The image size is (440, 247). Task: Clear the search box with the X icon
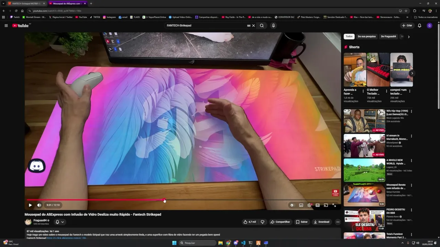pyautogui.click(x=254, y=25)
